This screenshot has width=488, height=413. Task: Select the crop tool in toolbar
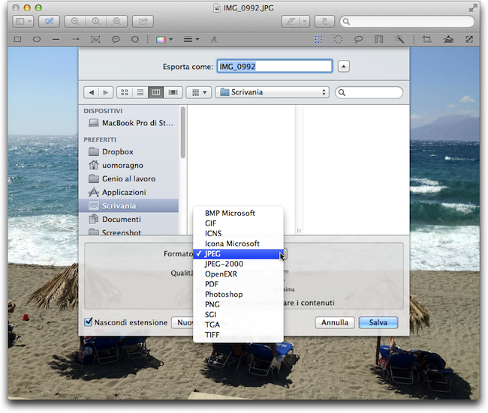(x=427, y=38)
